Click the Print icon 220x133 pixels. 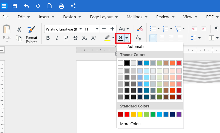[61, 6]
